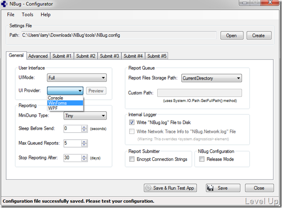This screenshot has height=208, width=282.
Task: Click the Close button at the bottom
Action: 259,188
